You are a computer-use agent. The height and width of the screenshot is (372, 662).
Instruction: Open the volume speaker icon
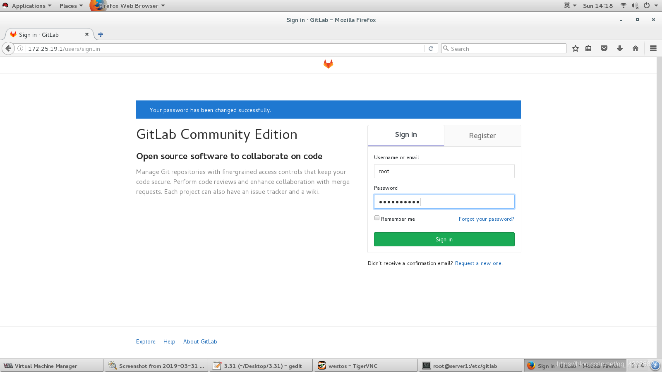click(x=635, y=5)
